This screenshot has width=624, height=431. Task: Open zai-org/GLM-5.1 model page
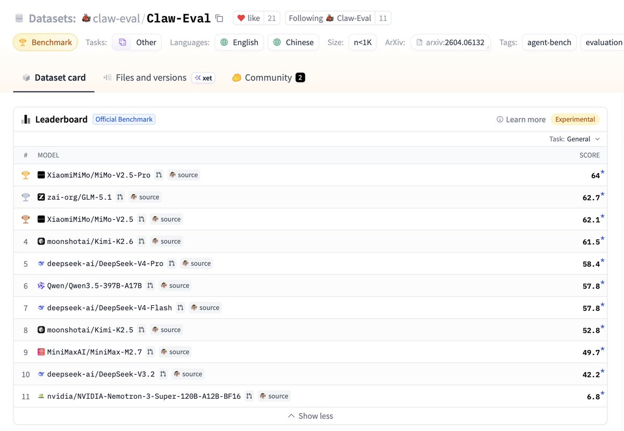pos(80,197)
